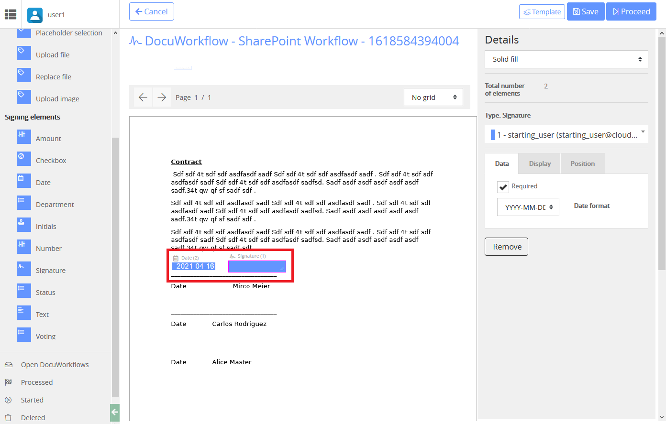Viewport: 666px width, 424px height.
Task: Open the recipient selector showing starting_user
Action: pyautogui.click(x=566, y=134)
